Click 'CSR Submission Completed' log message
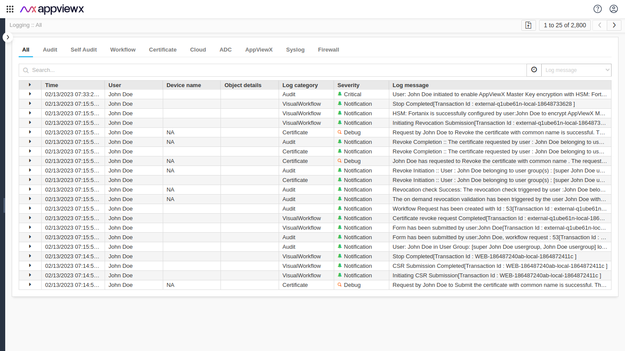625x351 pixels. [500, 266]
